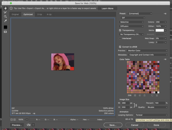
Task: Click the zoom level 100% field
Action: tap(21, 120)
